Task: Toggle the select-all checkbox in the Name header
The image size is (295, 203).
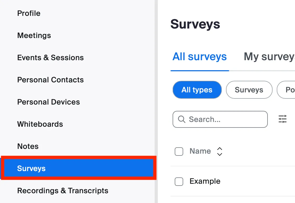Action: point(179,152)
